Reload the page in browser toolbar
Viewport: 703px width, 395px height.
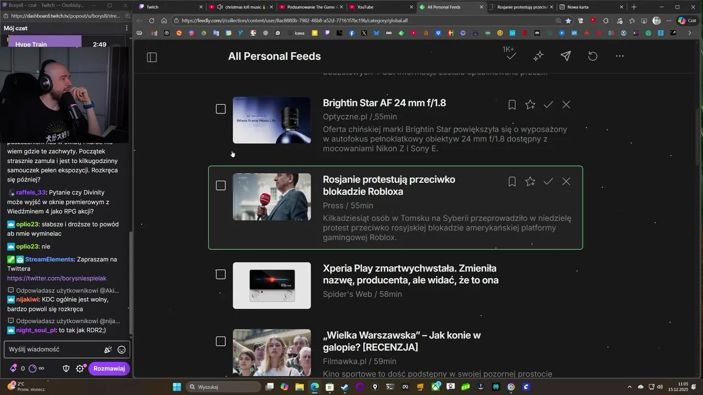[152, 21]
